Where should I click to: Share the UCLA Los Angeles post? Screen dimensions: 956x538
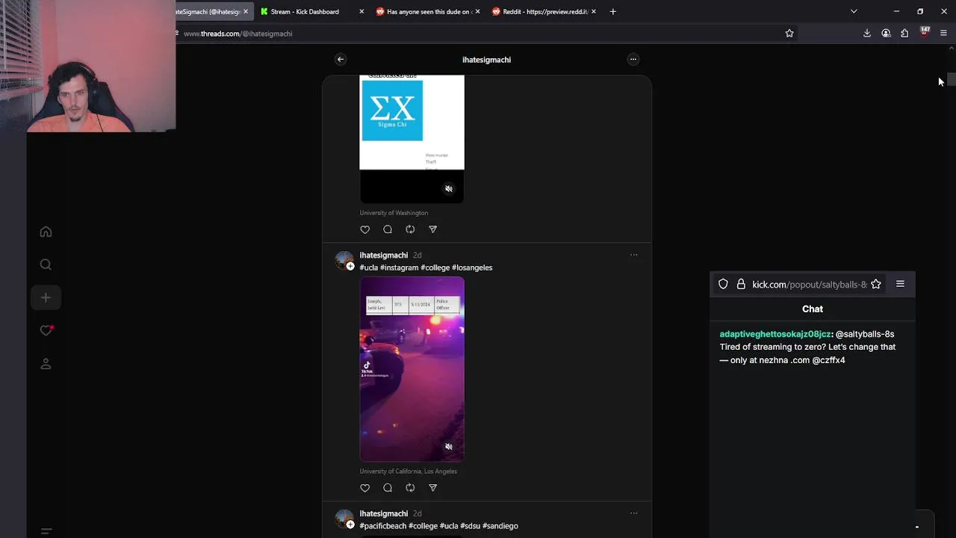coord(432,488)
